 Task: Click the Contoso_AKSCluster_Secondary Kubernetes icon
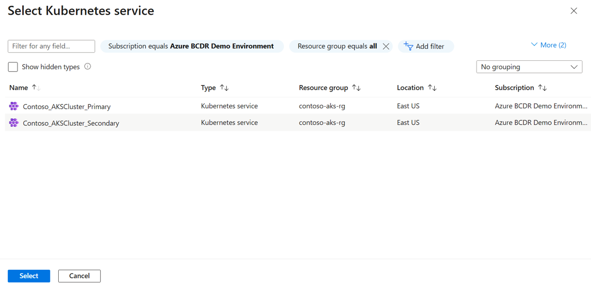(x=14, y=123)
